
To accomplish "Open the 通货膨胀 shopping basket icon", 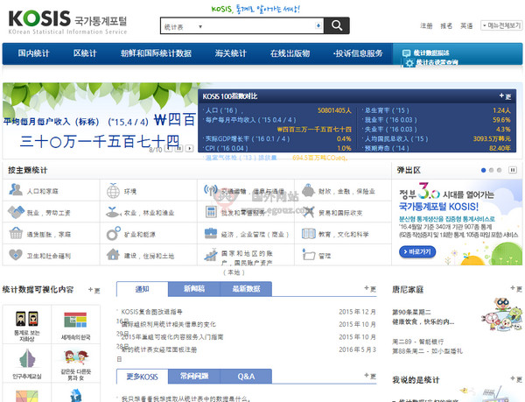I will (16, 233).
